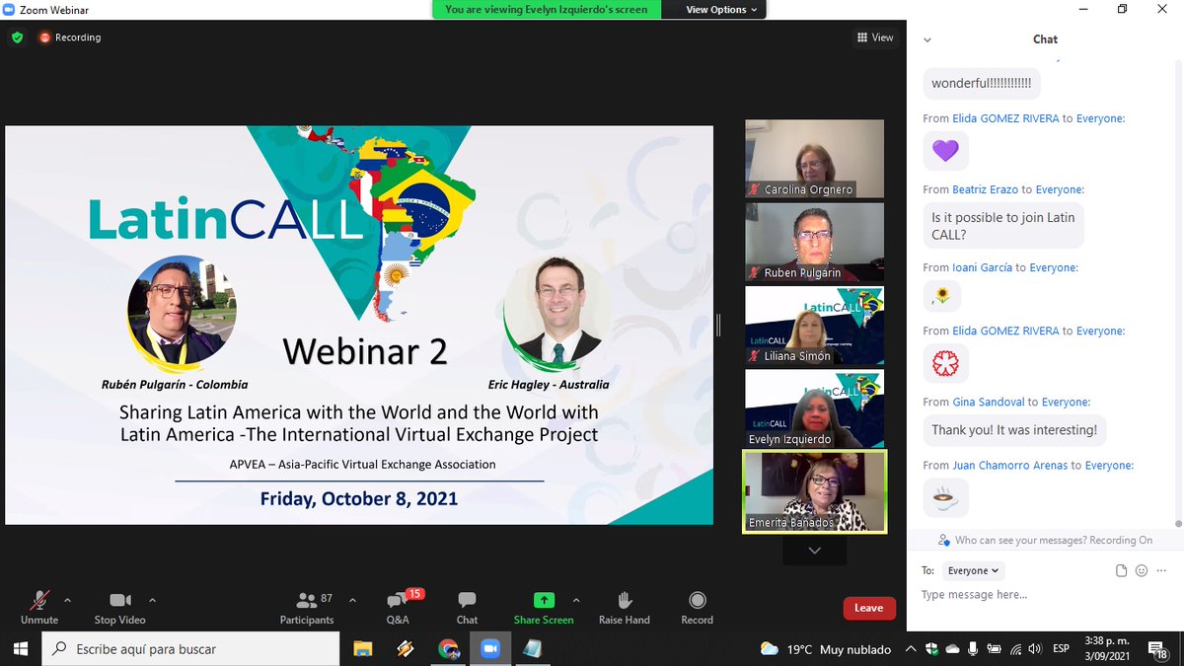Screen dimensions: 1184x666
Task: Click the ESP language indicator
Action: [1061, 649]
